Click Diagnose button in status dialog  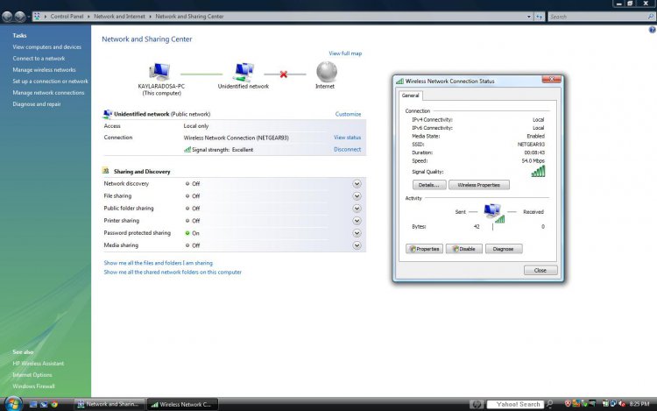504,249
